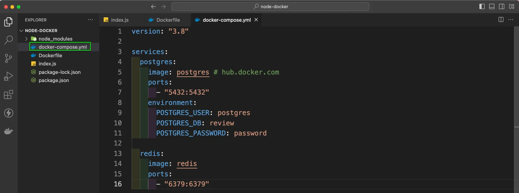This screenshot has height=193, width=519.
Task: Click the "3.8" version string
Action: [x=179, y=31]
